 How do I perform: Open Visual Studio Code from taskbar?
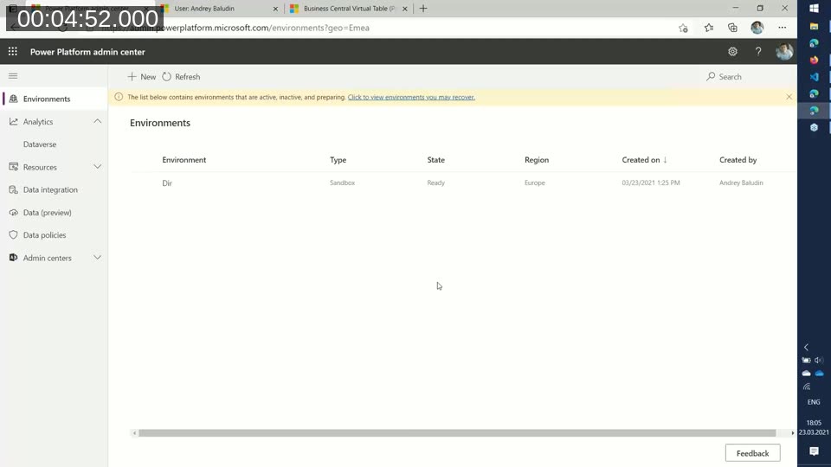tap(814, 77)
